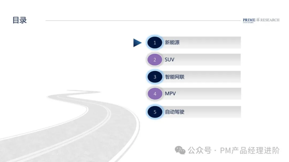
Task: Select the dark circle numbered 5
Action: tap(155, 112)
